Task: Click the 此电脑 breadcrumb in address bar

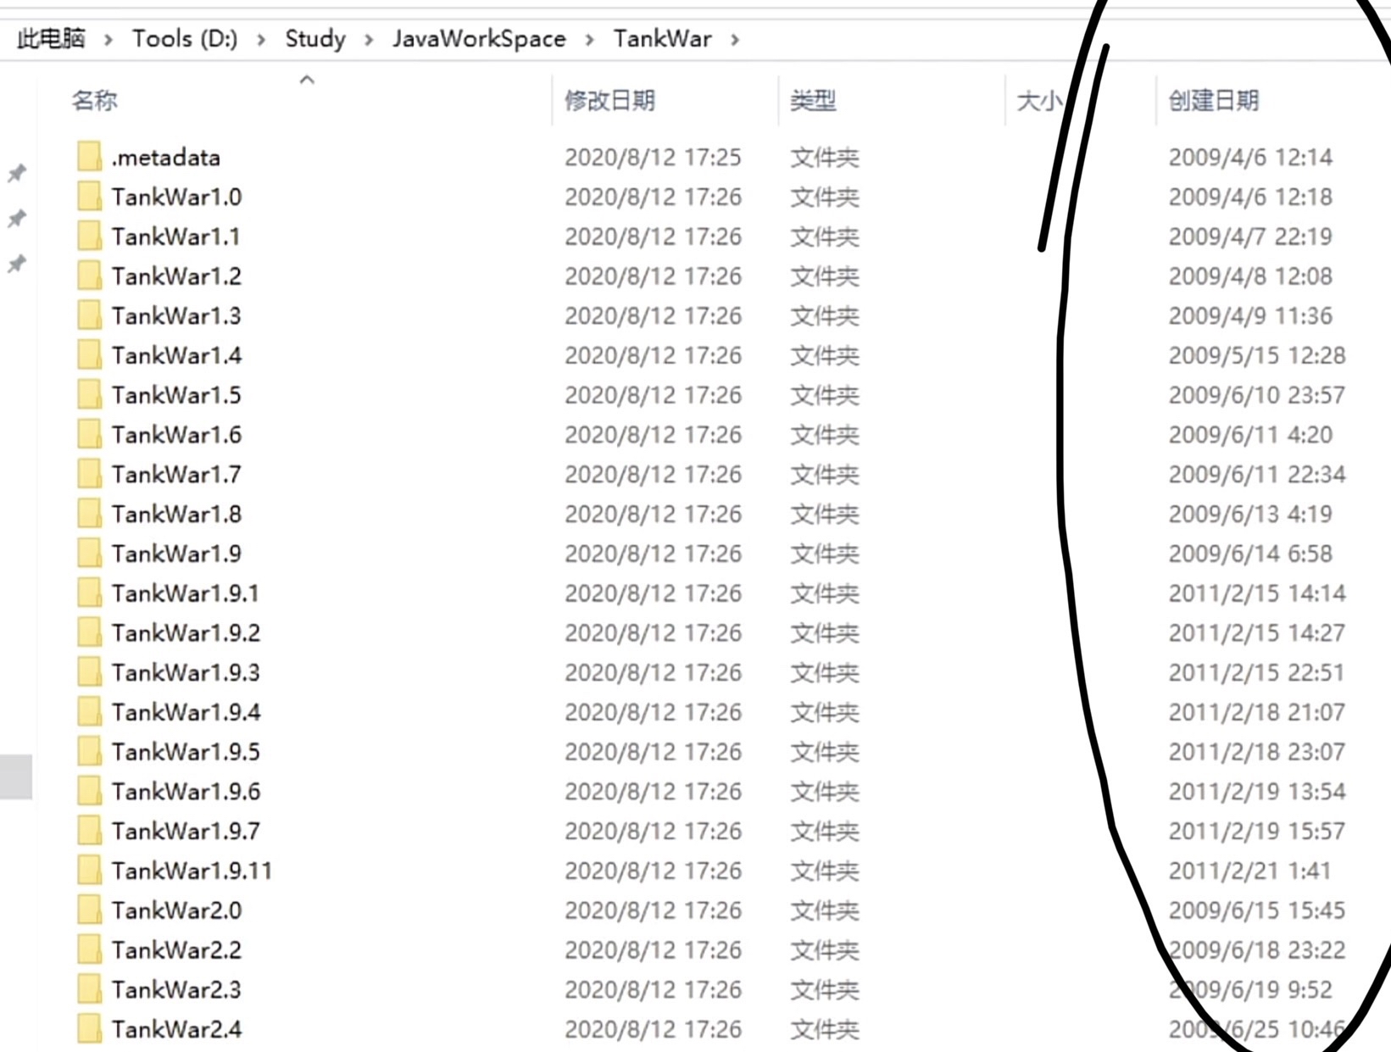Action: pyautogui.click(x=51, y=39)
